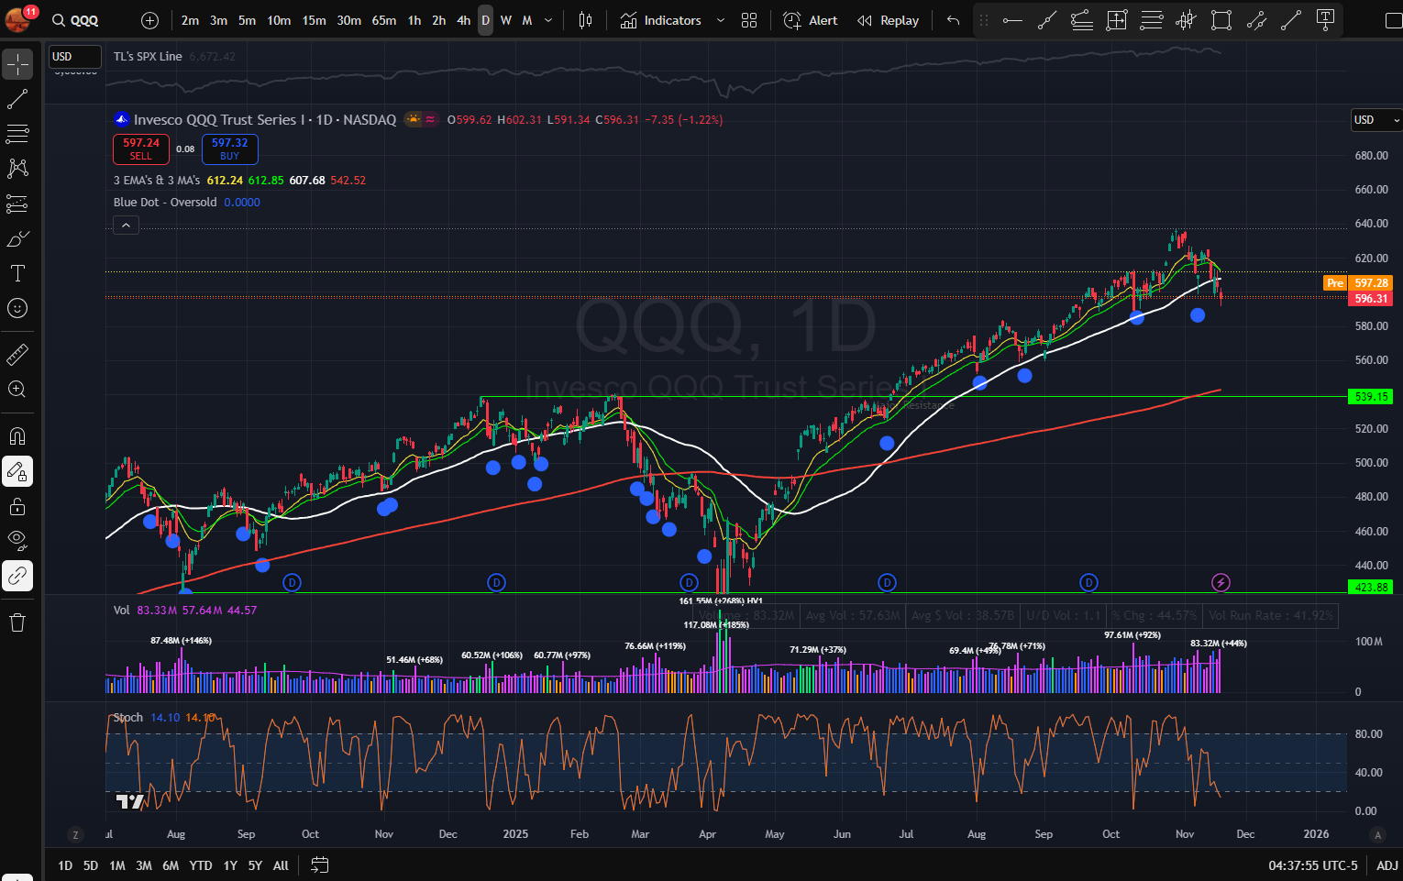Switch to the 65m interval

pyautogui.click(x=384, y=20)
